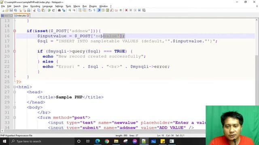Toggle synchronize vertical scrolling
Screen dimensions: 259x145
[x=80, y=10]
